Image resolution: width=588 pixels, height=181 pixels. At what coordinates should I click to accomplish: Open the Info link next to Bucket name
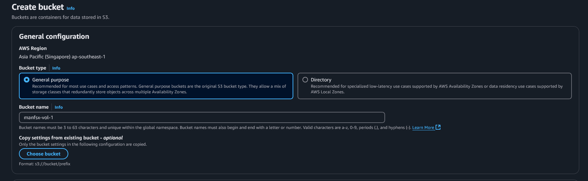tap(59, 107)
